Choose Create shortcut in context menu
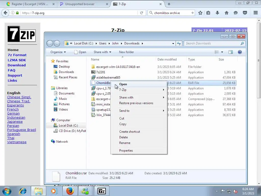Image resolution: width=261 pixels, height=196 pixels. click(139, 132)
